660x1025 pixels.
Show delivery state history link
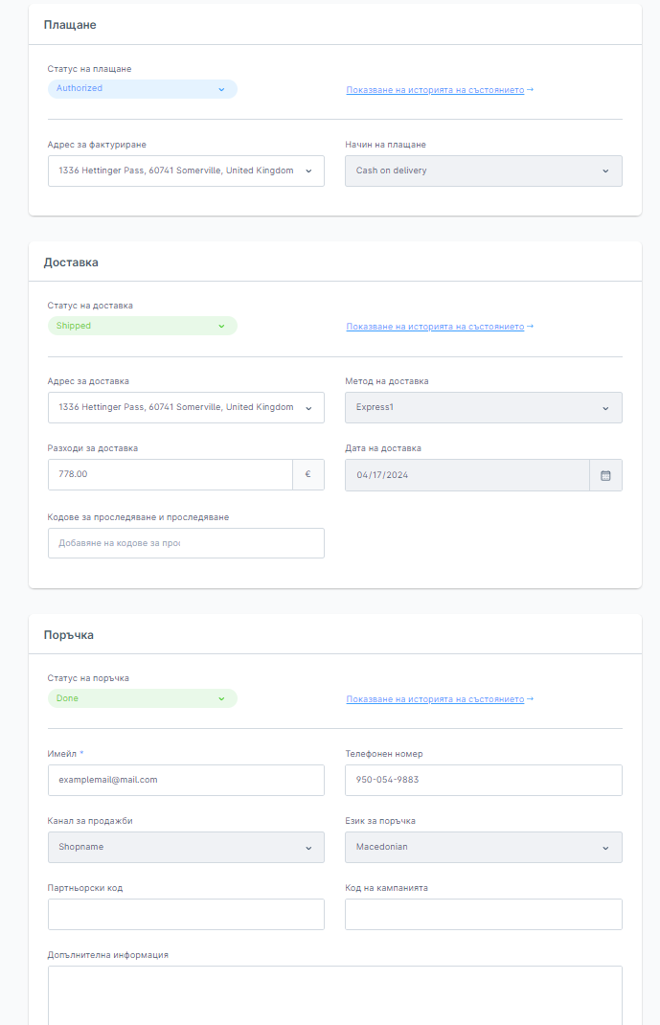pos(435,327)
